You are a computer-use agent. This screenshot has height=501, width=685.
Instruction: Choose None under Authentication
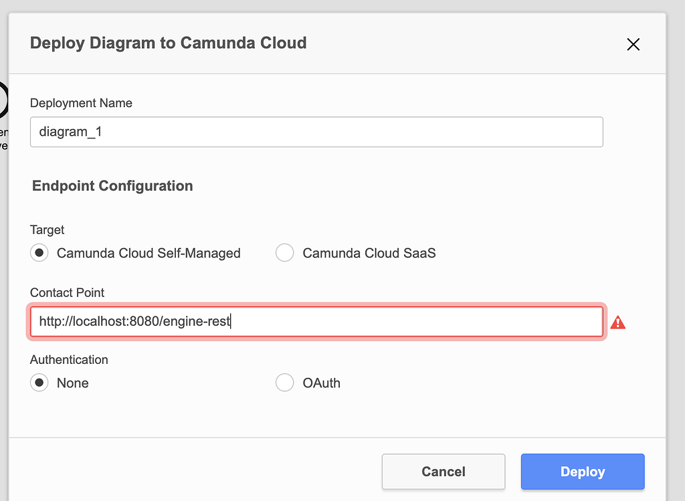tap(39, 383)
